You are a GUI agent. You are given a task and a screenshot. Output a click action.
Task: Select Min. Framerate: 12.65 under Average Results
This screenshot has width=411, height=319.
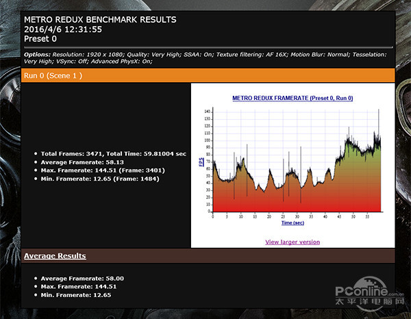click(76, 295)
